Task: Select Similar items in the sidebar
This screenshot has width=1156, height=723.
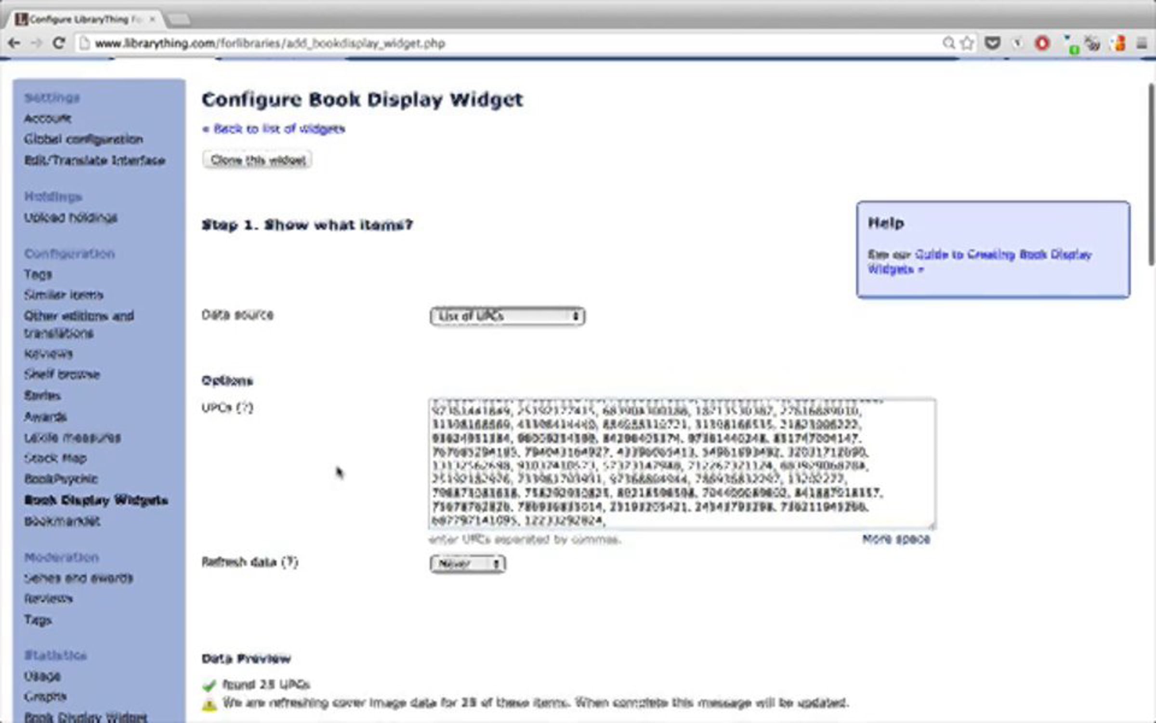Action: click(x=64, y=295)
